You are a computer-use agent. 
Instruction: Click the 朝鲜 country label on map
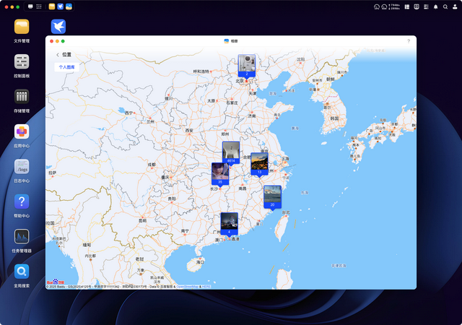point(331,79)
